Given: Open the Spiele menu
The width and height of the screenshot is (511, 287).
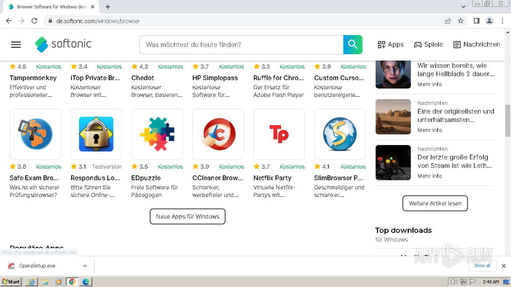Looking at the screenshot, I should click(x=428, y=45).
